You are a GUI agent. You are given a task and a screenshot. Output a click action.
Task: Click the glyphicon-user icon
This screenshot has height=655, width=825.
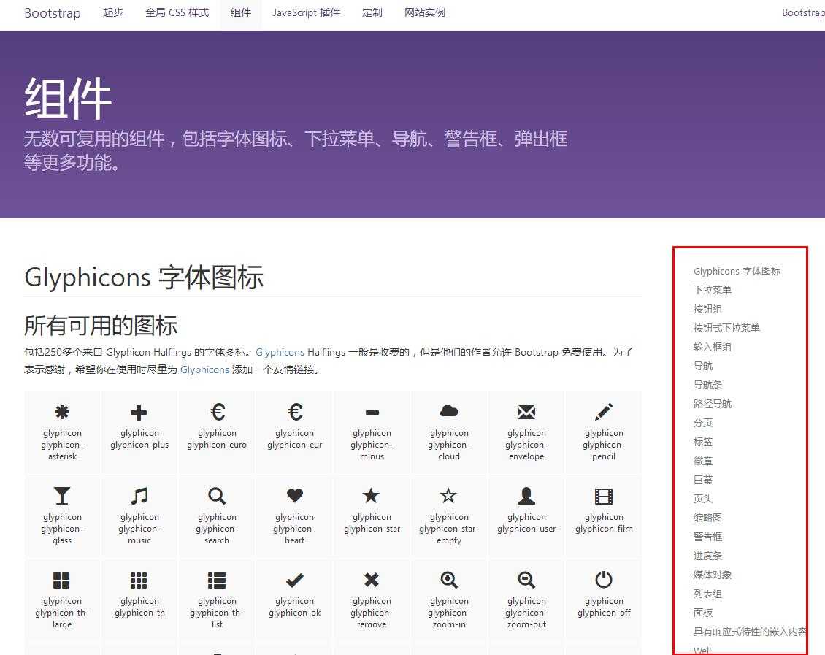click(x=526, y=496)
